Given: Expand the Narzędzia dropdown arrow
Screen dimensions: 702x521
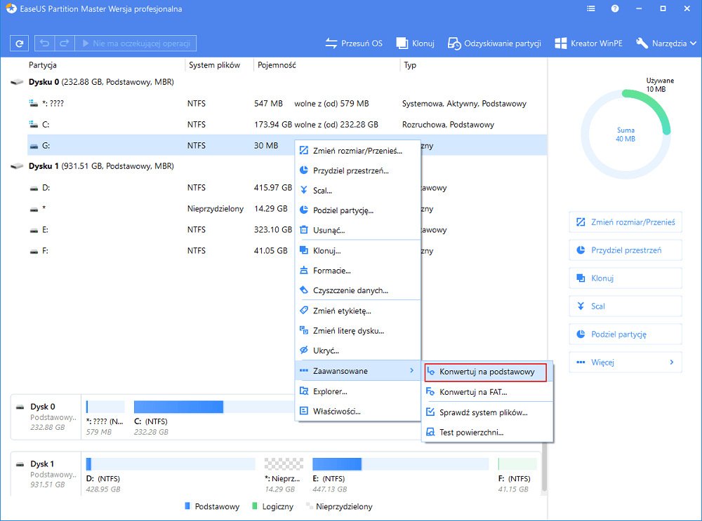Looking at the screenshot, I should click(x=693, y=43).
